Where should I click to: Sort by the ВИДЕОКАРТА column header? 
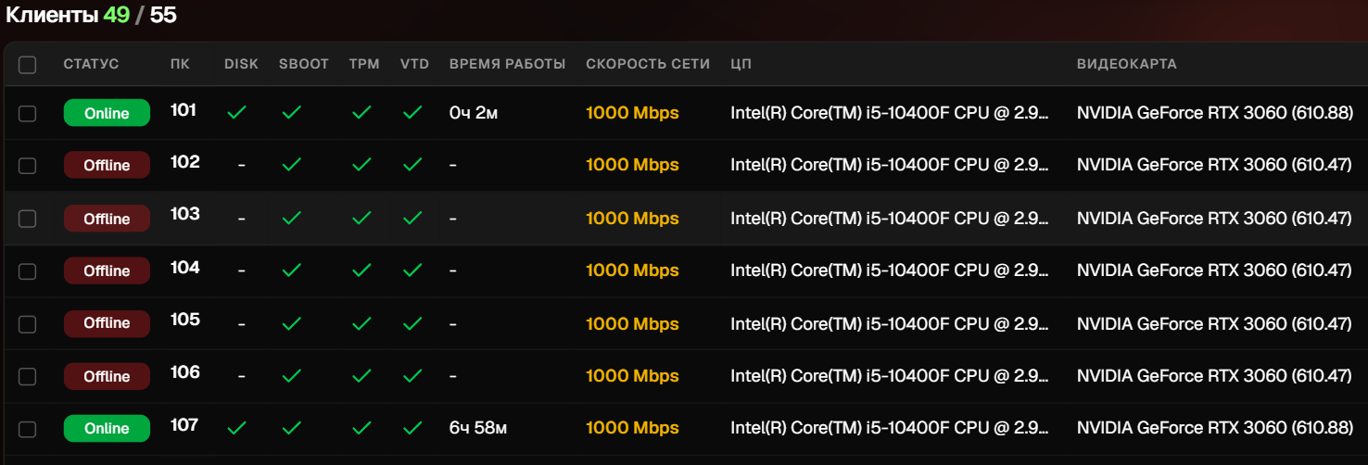pyautogui.click(x=1127, y=64)
